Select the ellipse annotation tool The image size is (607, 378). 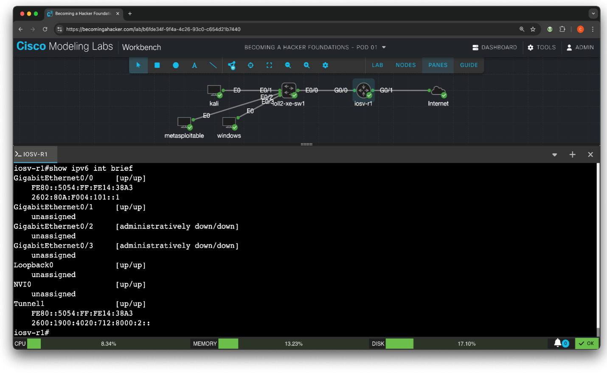click(176, 65)
